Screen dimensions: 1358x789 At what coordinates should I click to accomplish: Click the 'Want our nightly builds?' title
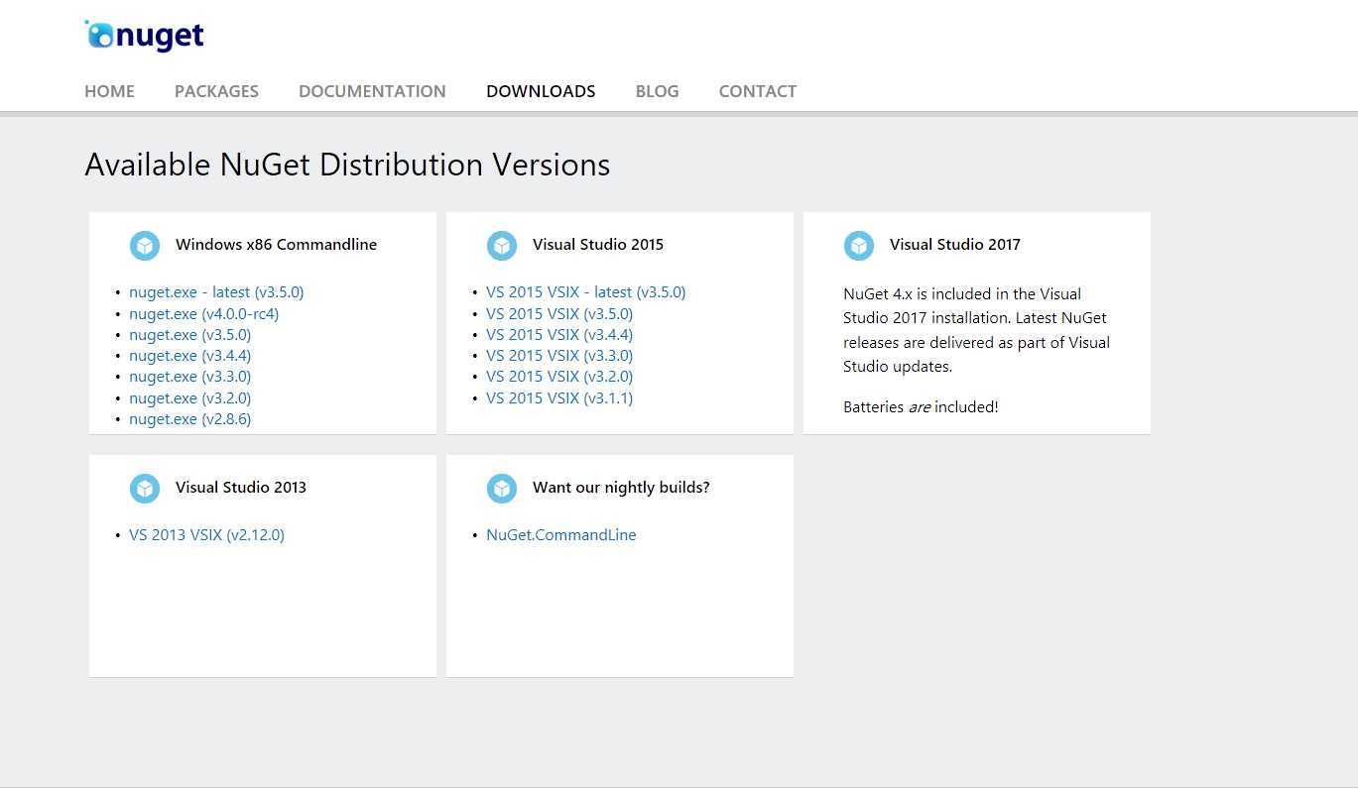[621, 488]
